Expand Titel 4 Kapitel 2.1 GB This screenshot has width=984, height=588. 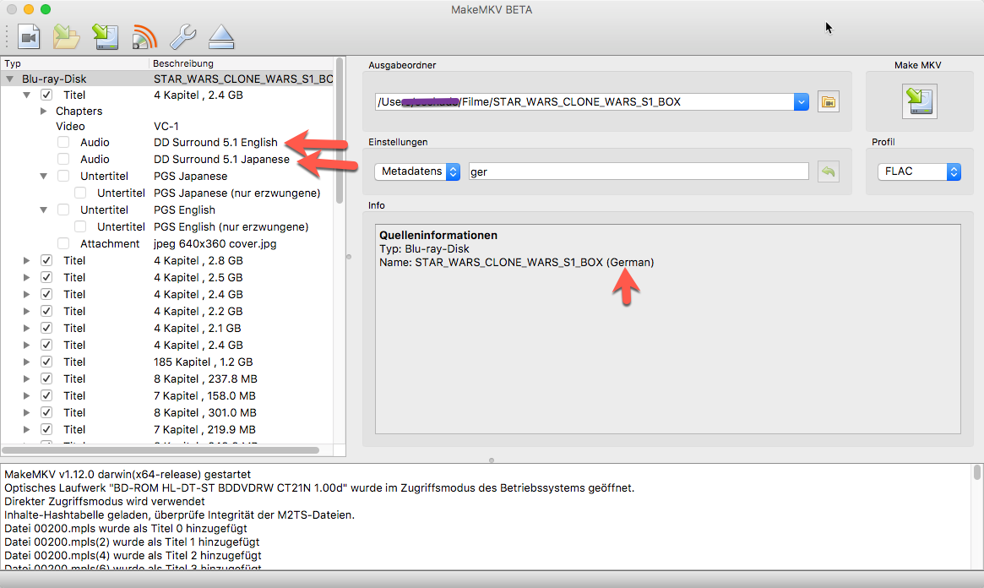26,328
